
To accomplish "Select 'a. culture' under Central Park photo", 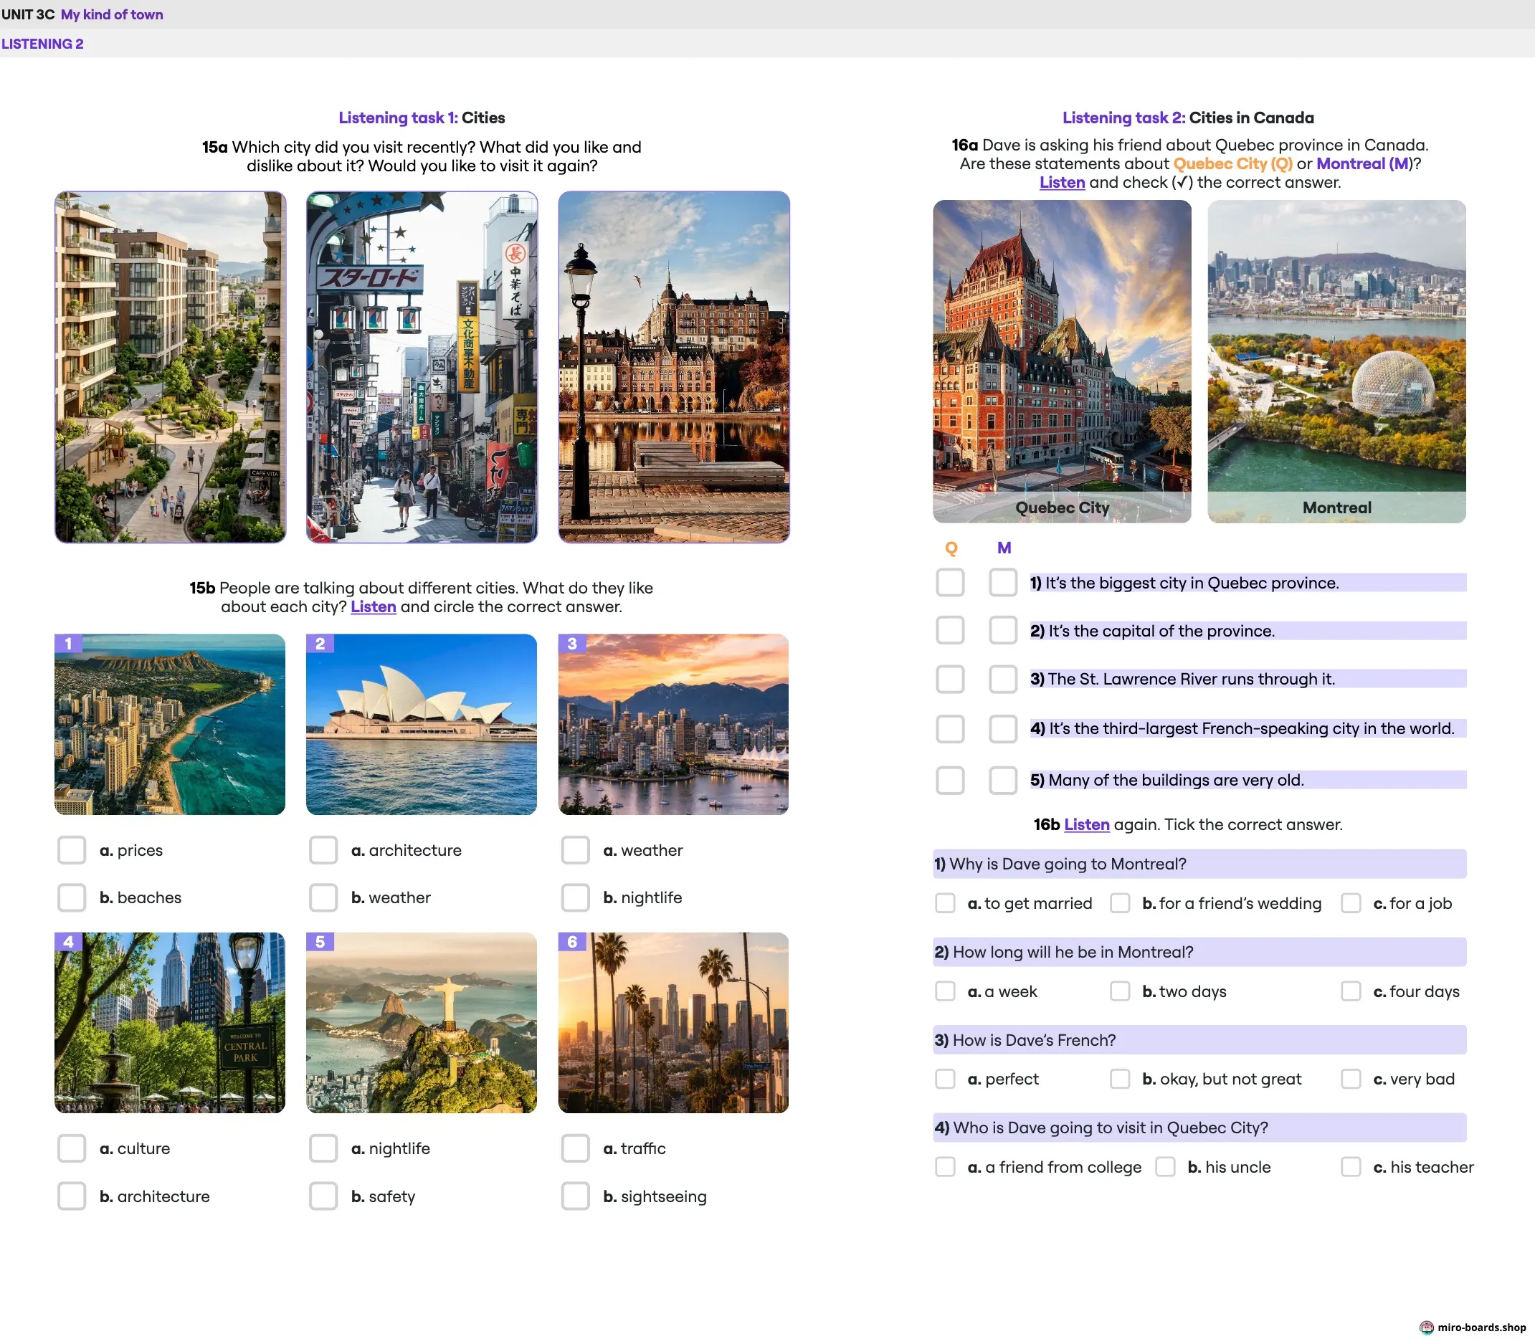I will point(72,1148).
